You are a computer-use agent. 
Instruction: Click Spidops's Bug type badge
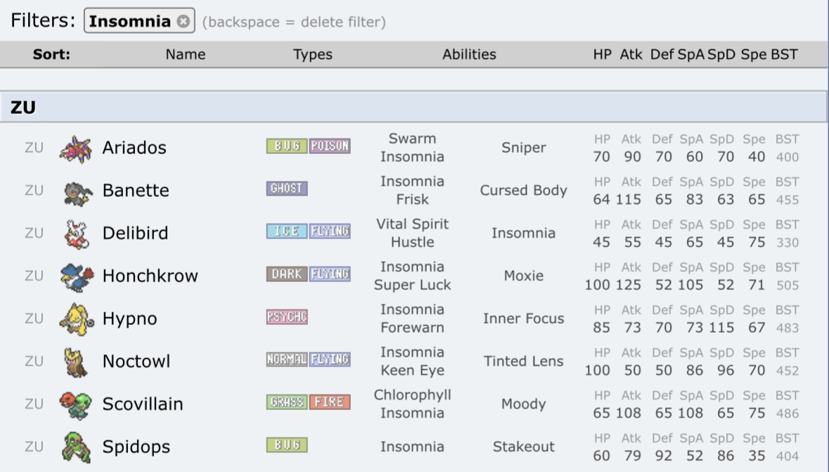287,445
